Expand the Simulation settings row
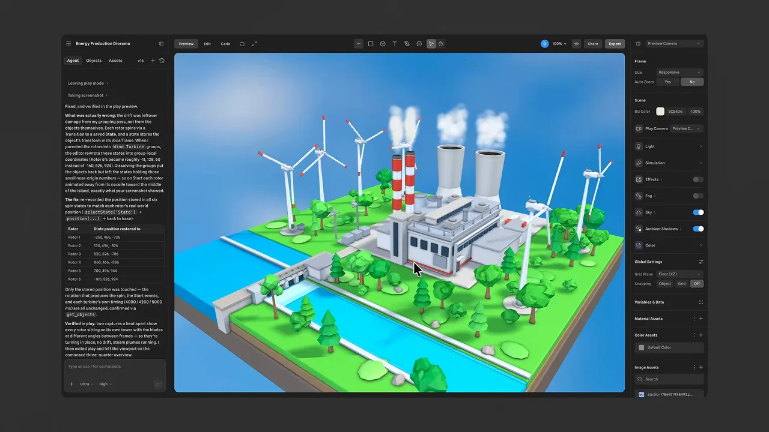This screenshot has width=769, height=432. coord(669,163)
